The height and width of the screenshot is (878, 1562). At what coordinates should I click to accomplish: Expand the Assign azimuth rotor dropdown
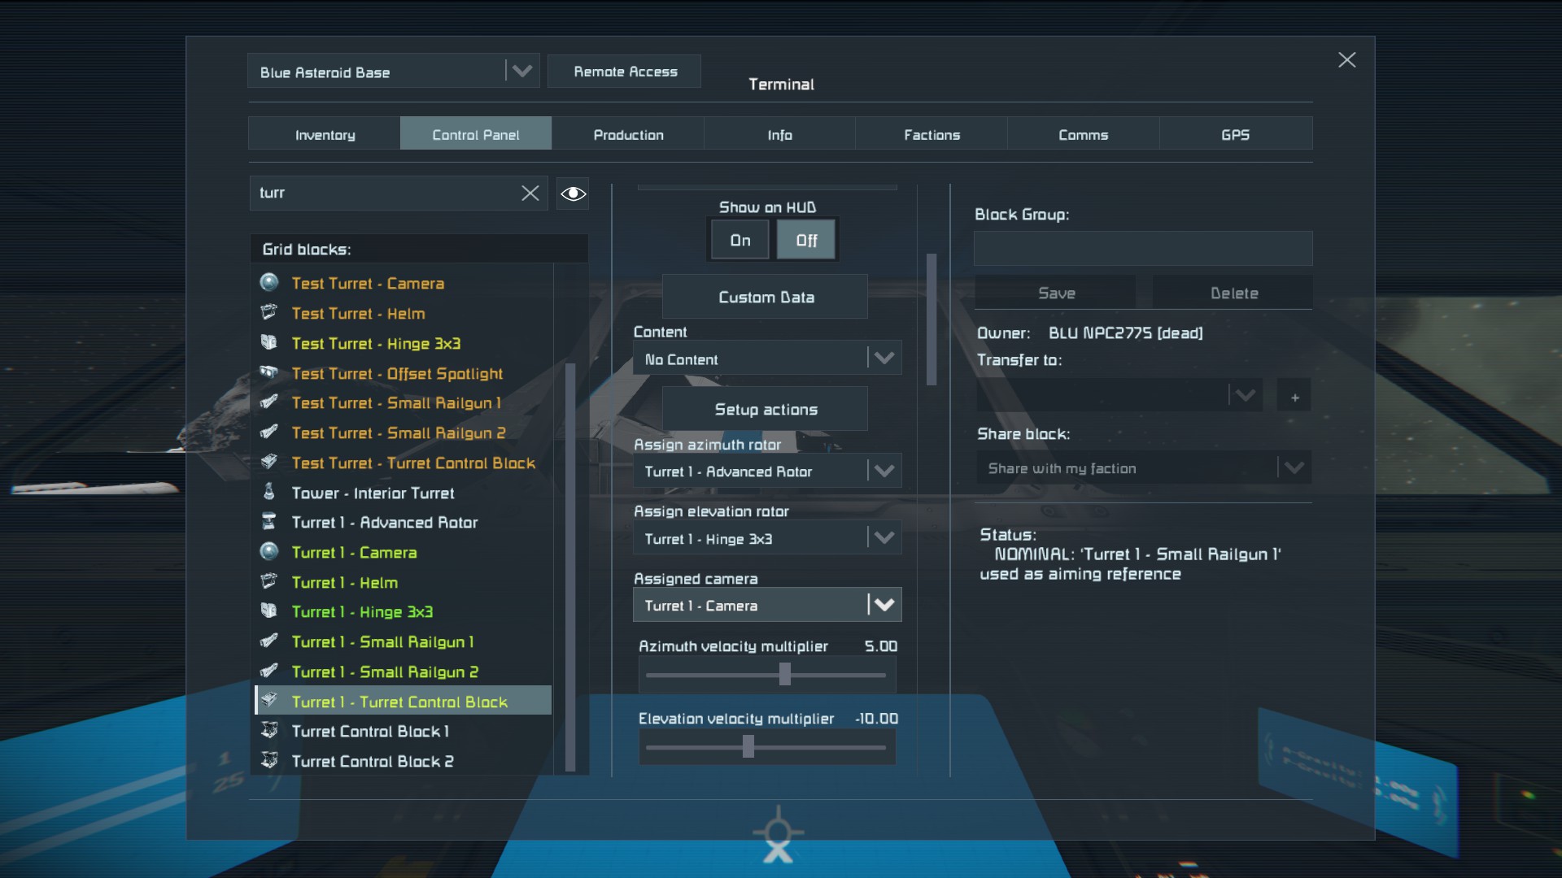point(884,472)
